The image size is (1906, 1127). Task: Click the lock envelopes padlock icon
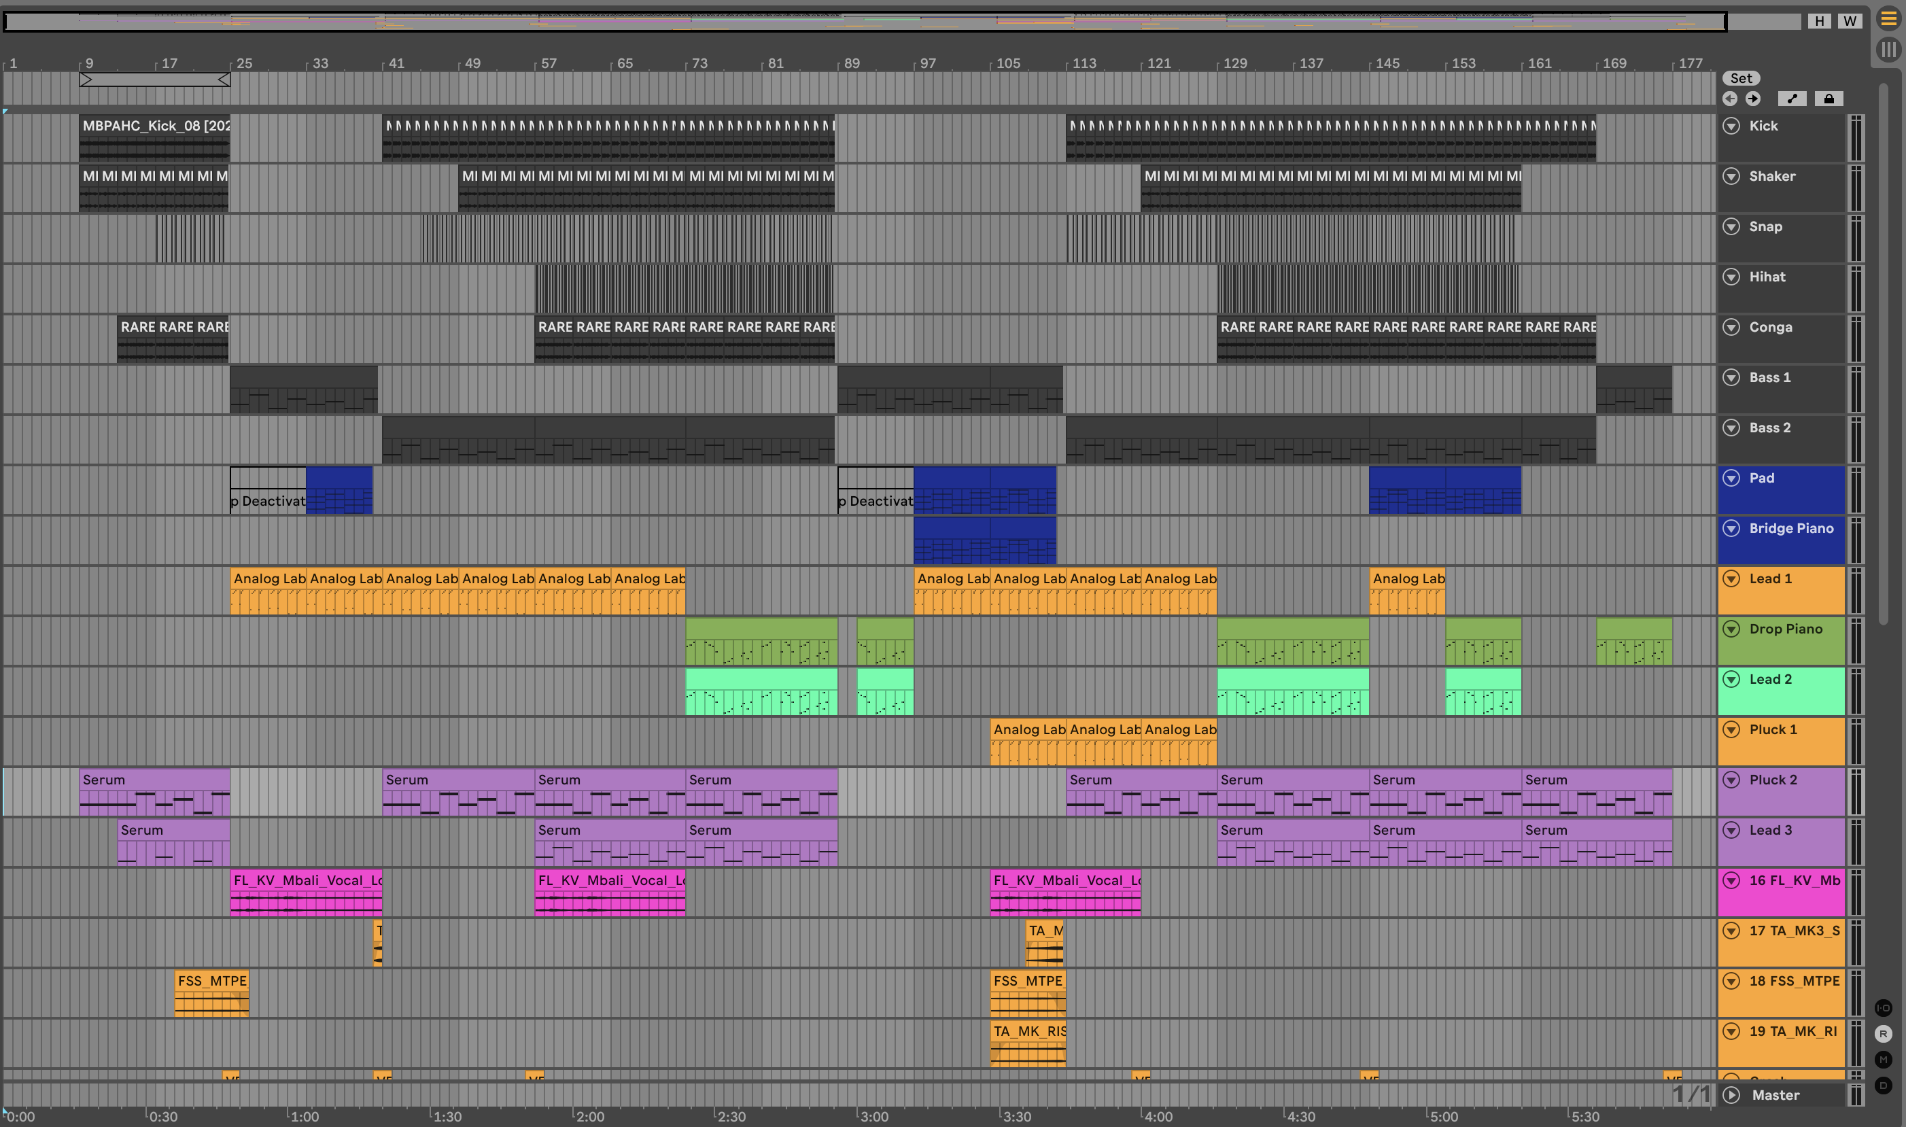(1829, 99)
